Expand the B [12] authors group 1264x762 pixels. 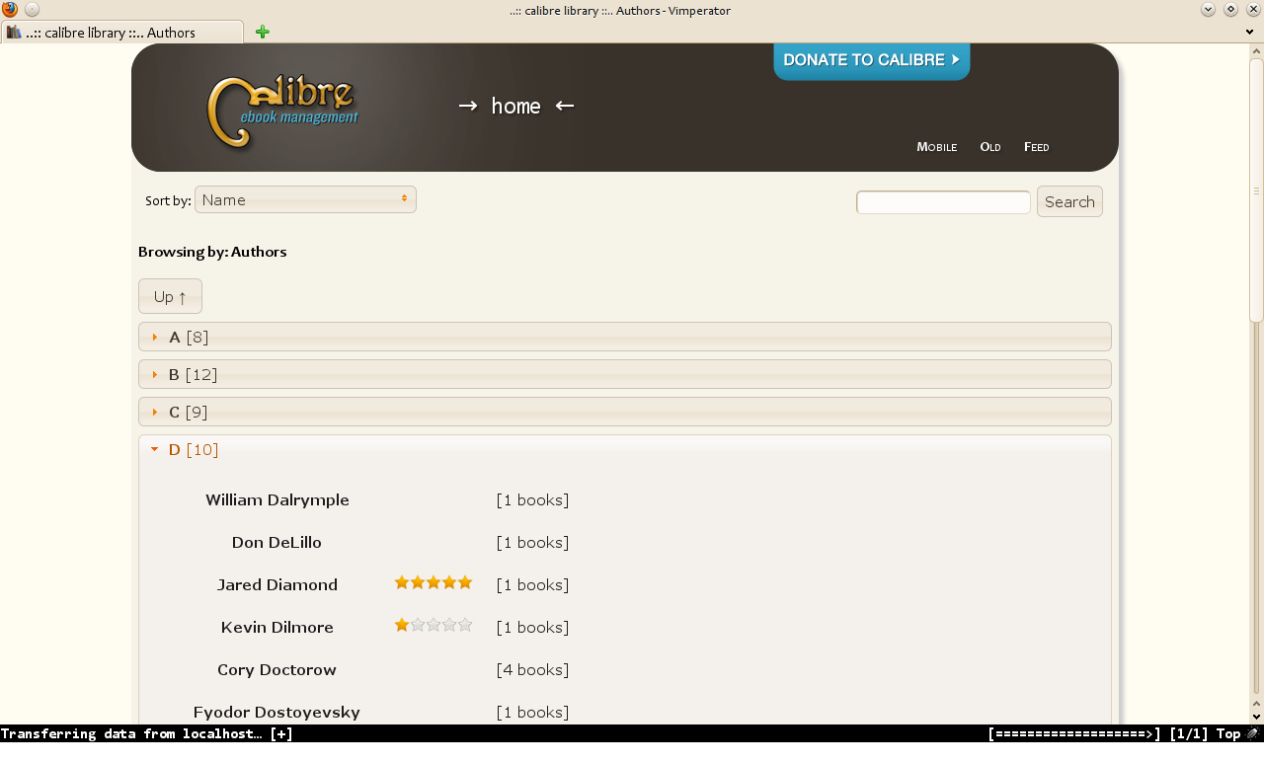(625, 374)
